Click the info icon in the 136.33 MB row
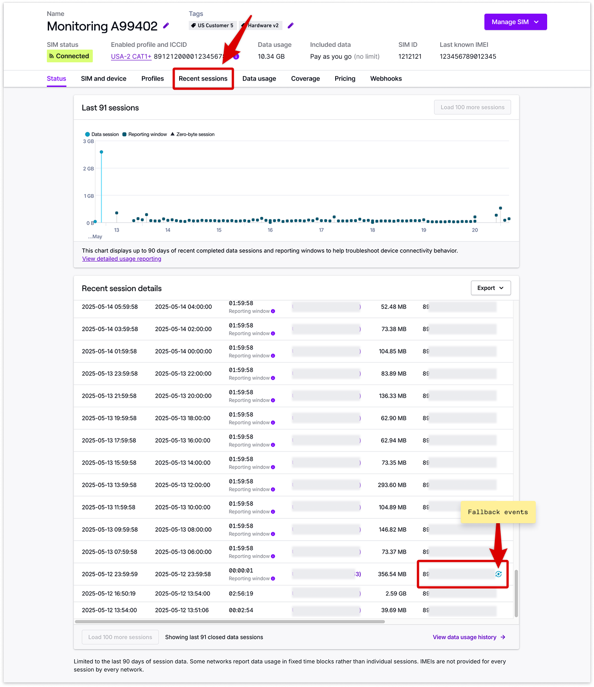The width and height of the screenshot is (594, 687). (273, 400)
